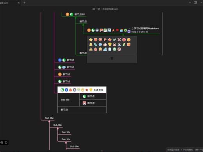This screenshot has height=152, width=203.
Task: Delete icon with the trash button
Action: [112, 58]
